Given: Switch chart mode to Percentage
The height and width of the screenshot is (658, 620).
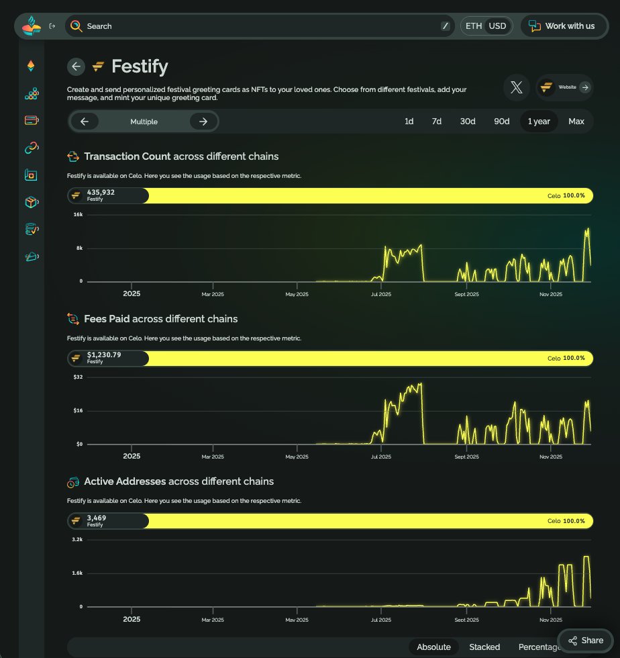Looking at the screenshot, I should point(539,647).
